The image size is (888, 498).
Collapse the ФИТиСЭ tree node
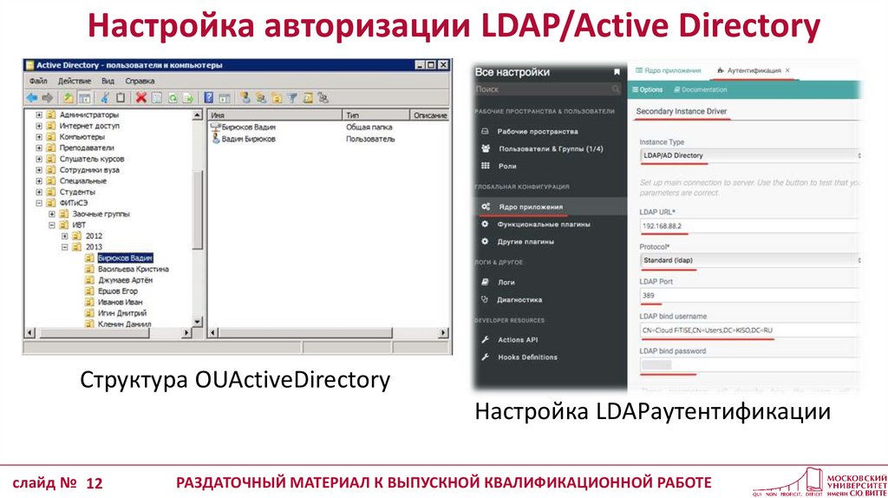(39, 203)
